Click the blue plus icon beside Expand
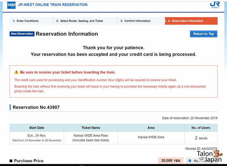The image size is (227, 166). (190, 161)
